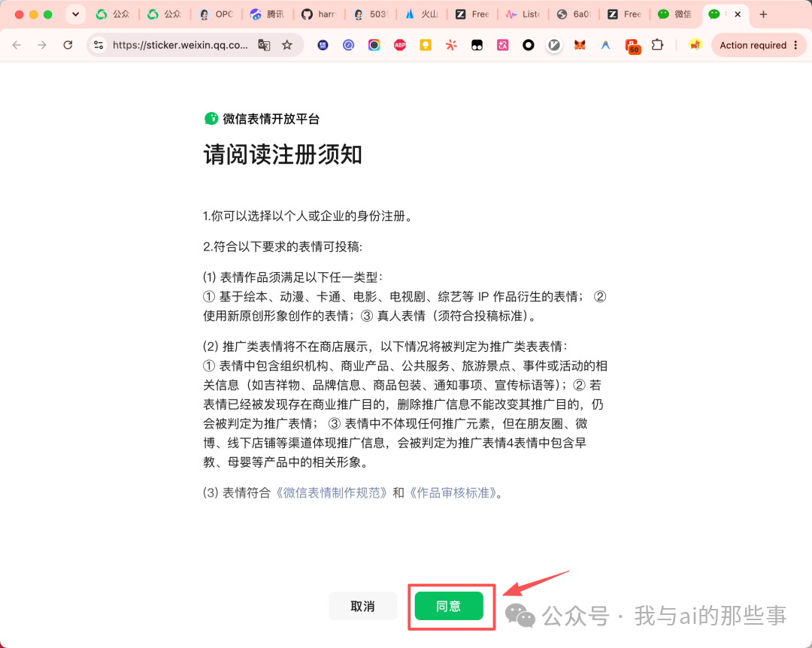Click the yellow lightbulb extension icon
The width and height of the screenshot is (812, 648).
pos(426,45)
